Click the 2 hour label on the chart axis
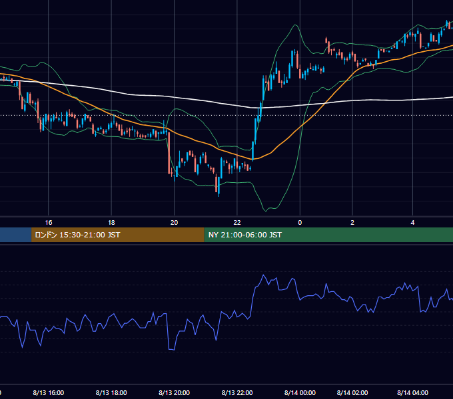Screen dimensions: 453x399 [352, 223]
